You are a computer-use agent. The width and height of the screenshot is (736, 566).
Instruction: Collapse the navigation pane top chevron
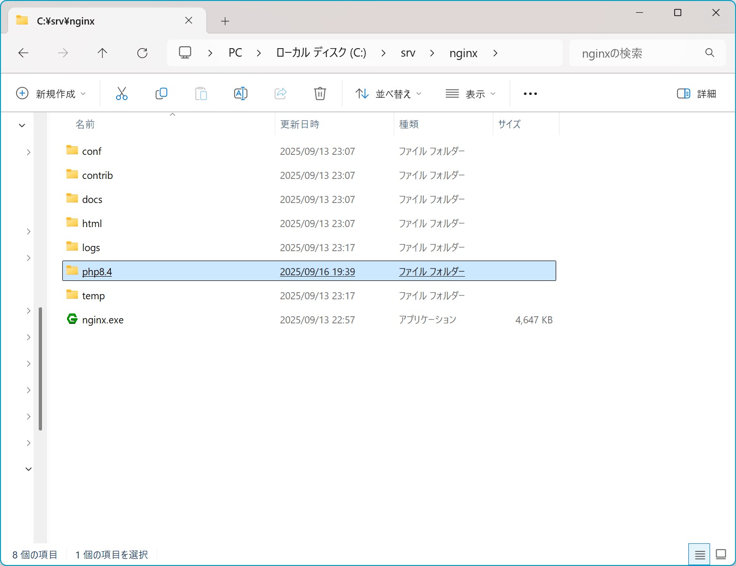22,125
